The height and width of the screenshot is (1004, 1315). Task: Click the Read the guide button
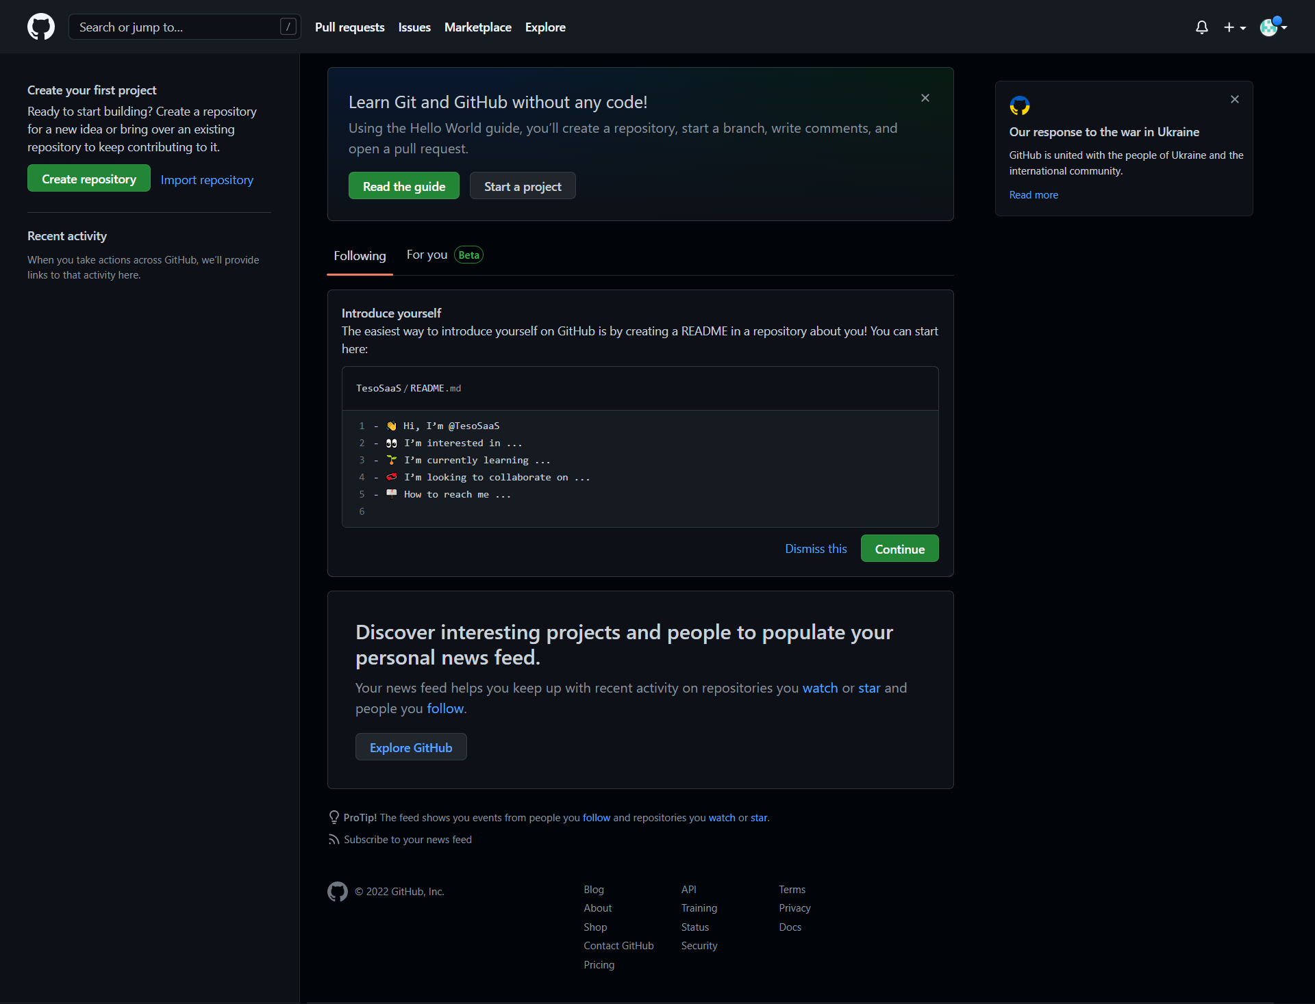403,185
